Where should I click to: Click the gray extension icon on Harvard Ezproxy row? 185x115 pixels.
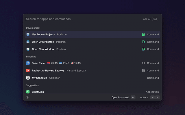pos(143,70)
